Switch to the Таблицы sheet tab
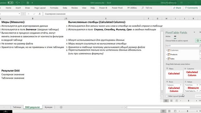The height and width of the screenshot is (113, 201). 17,107
